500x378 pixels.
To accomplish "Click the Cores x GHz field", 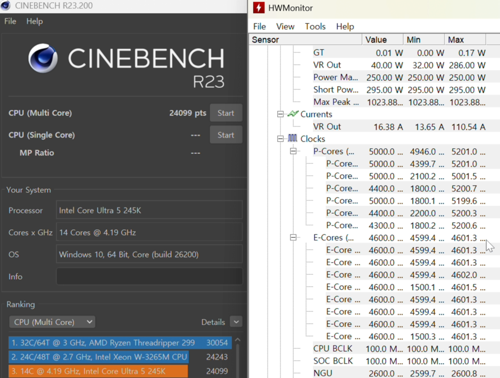I will tap(149, 232).
